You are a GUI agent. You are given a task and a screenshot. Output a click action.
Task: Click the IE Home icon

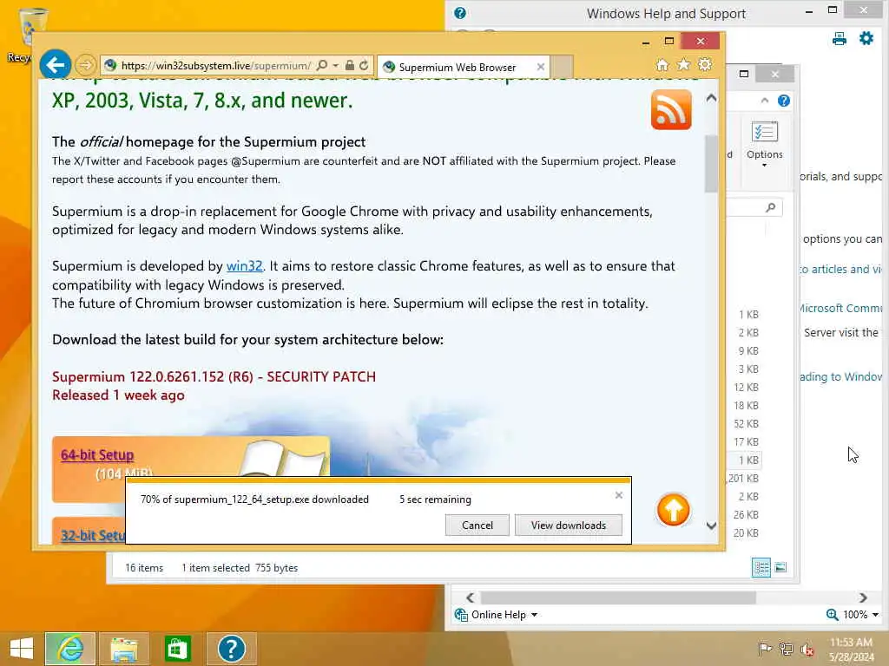[x=662, y=65]
